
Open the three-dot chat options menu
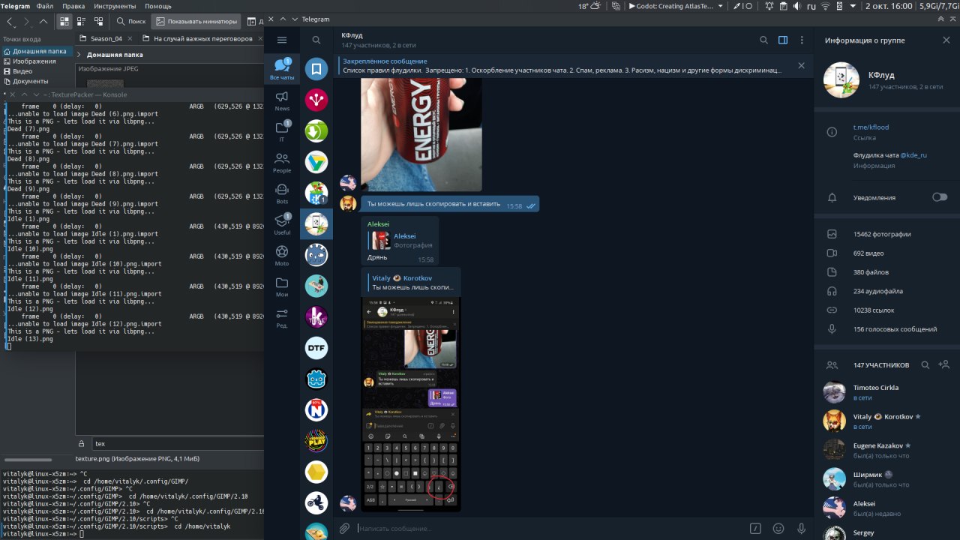(802, 40)
